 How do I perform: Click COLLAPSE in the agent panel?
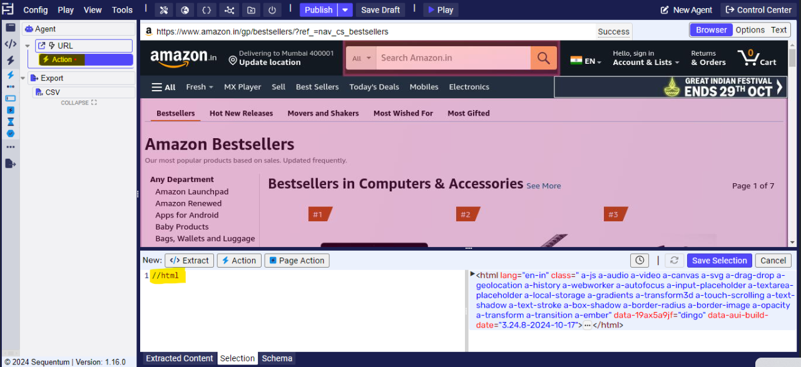coord(79,103)
